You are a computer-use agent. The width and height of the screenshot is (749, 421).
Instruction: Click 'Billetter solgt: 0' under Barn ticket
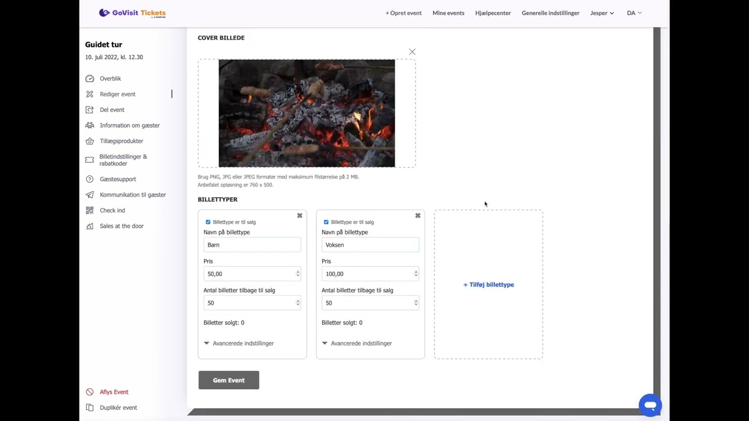coord(224,323)
